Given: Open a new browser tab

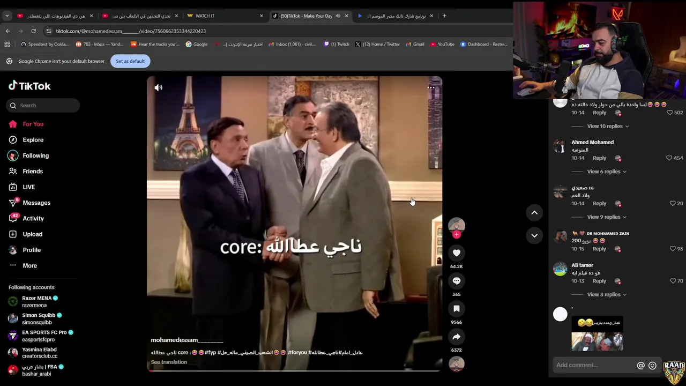Looking at the screenshot, I should point(444,16).
